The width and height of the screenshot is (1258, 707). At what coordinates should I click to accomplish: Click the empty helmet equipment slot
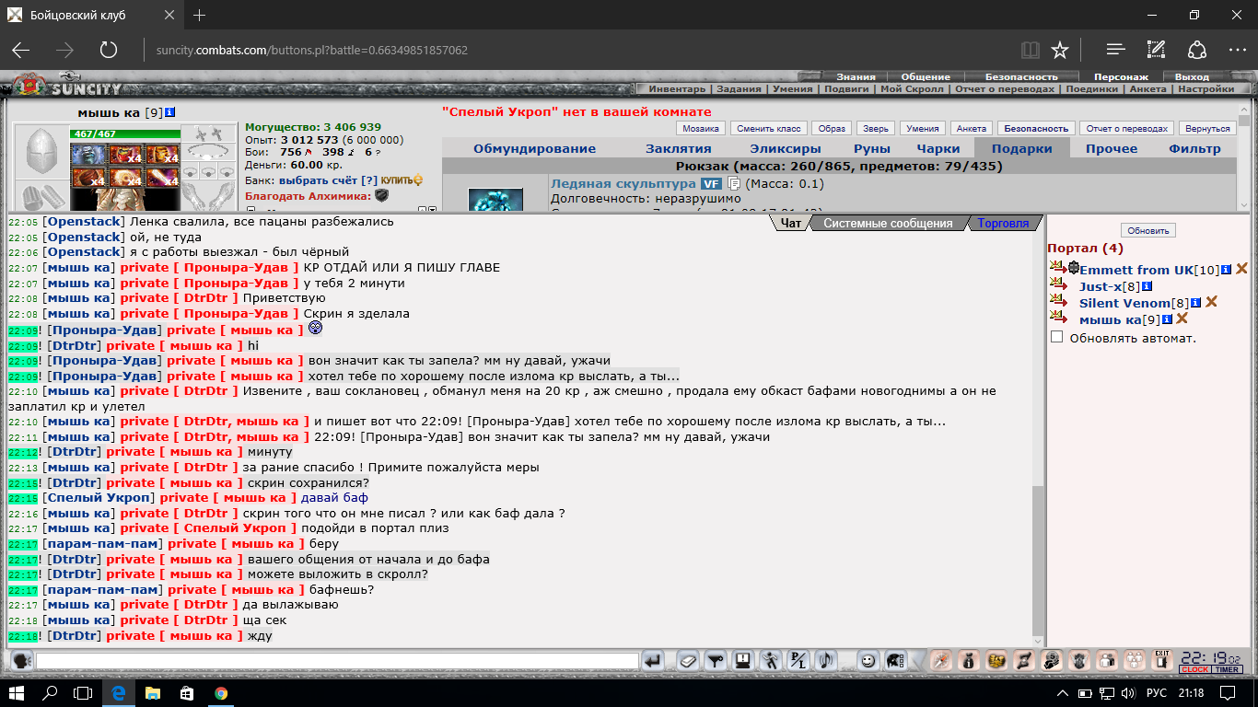pyautogui.click(x=41, y=149)
